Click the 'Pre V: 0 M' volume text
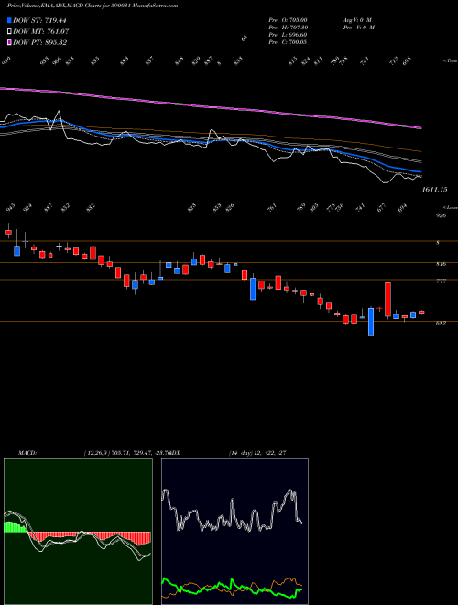 coord(358,27)
